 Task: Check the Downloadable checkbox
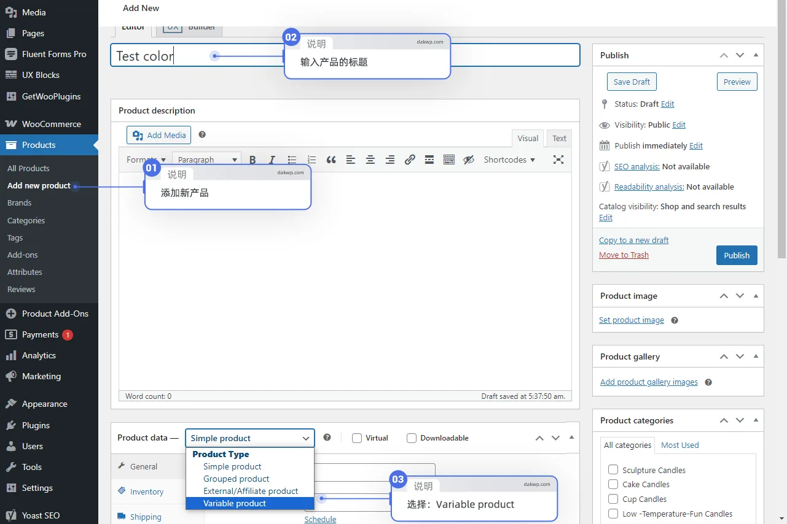pyautogui.click(x=412, y=438)
